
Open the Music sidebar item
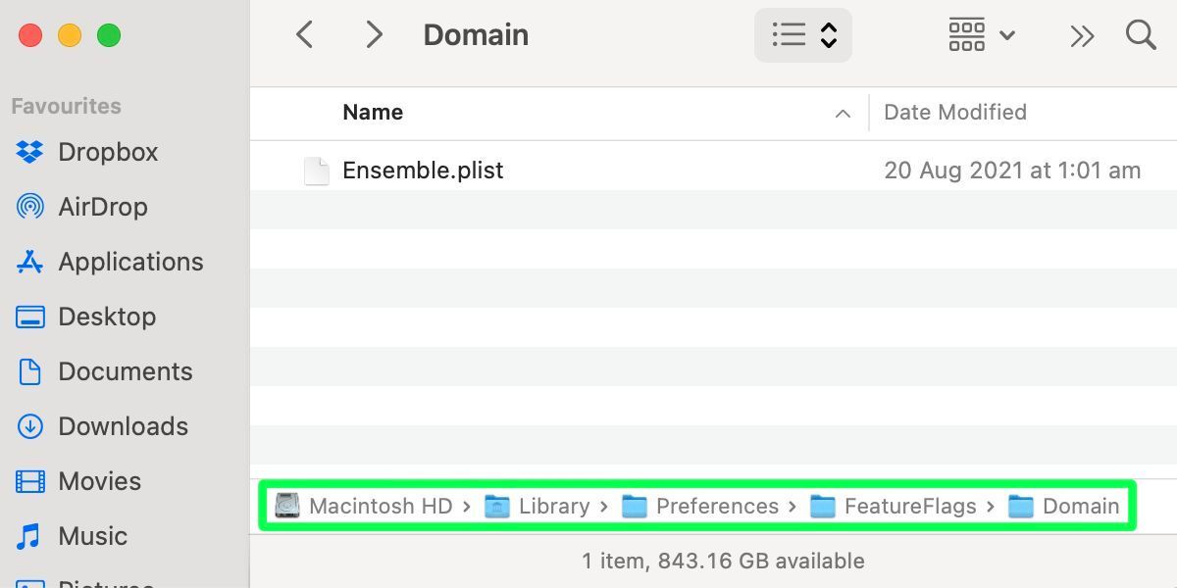[93, 536]
